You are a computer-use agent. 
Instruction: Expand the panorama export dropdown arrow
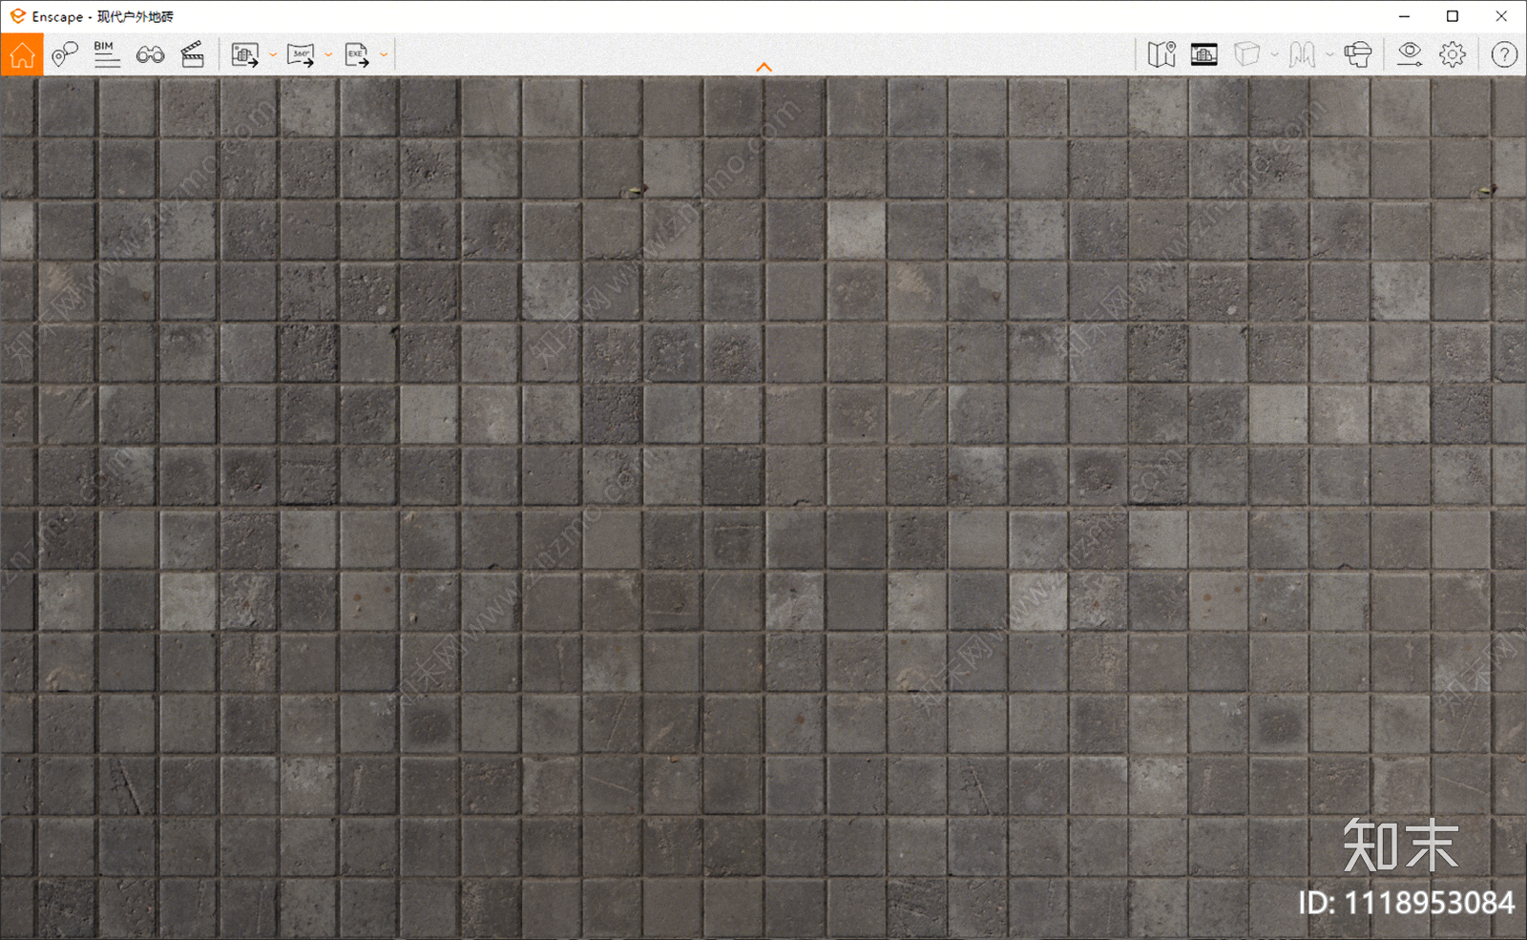coord(328,55)
